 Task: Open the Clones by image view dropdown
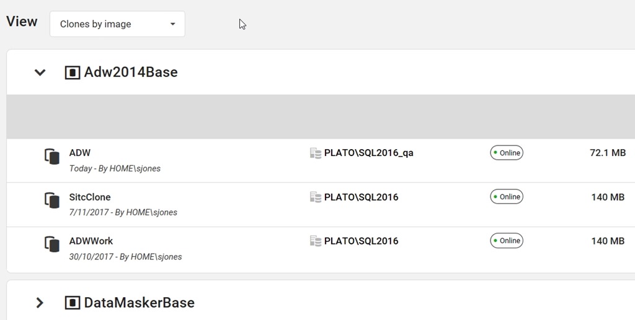point(117,24)
